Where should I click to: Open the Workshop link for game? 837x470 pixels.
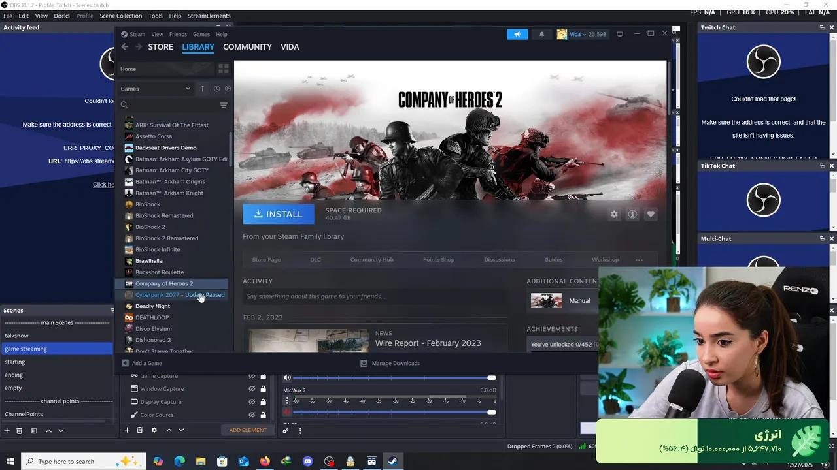pos(605,260)
